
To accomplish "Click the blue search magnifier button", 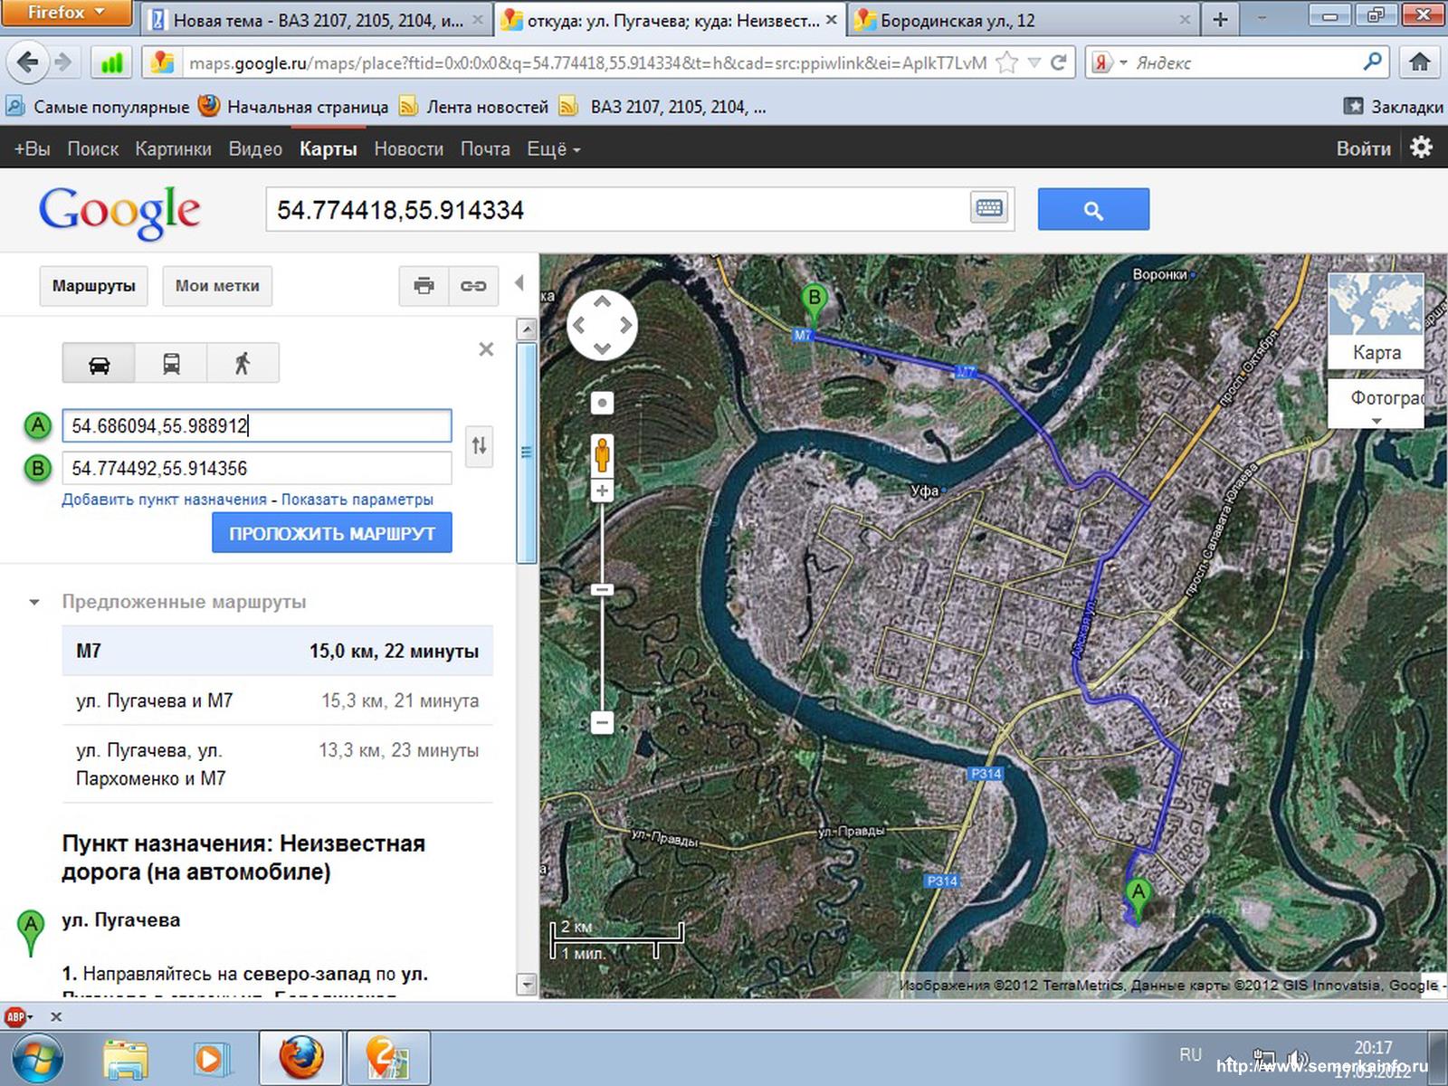I will coord(1093,210).
